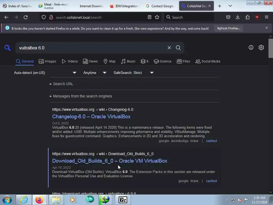The height and width of the screenshot is (205, 273).
Task: Click the insecure connection lock icon
Action: (51, 17)
